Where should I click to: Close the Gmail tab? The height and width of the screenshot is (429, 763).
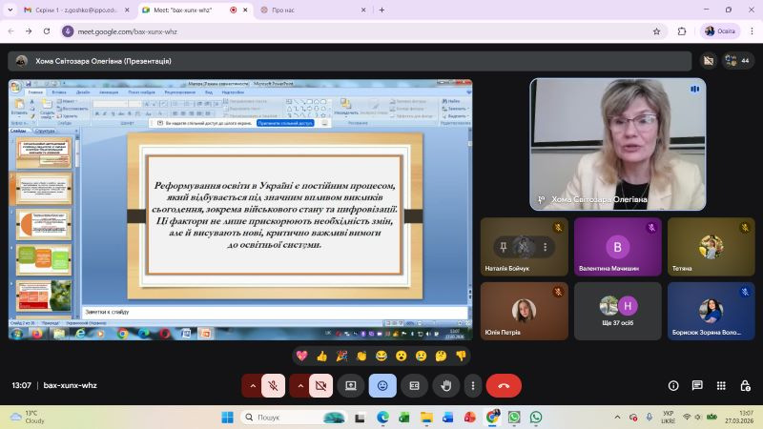(127, 10)
